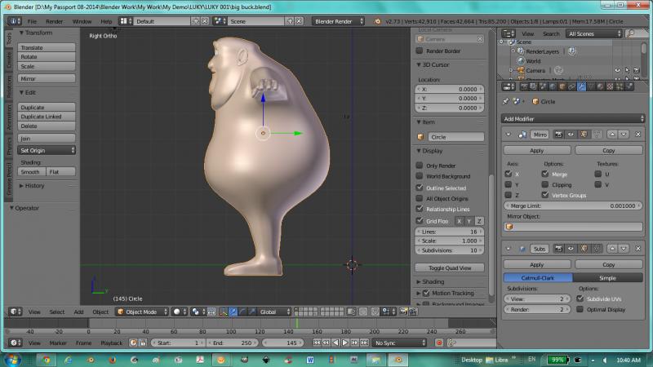Move the Mirror modifier down in stack
Image resolution: width=653 pixels, height=367 pixels.
point(624,133)
